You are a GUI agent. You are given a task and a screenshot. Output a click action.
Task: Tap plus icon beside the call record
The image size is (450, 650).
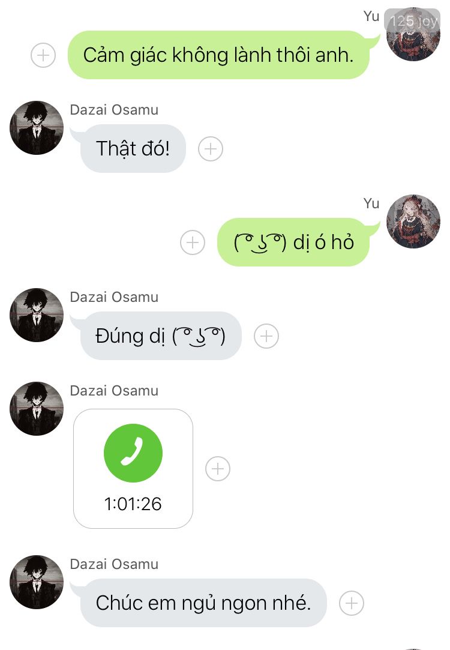click(218, 469)
